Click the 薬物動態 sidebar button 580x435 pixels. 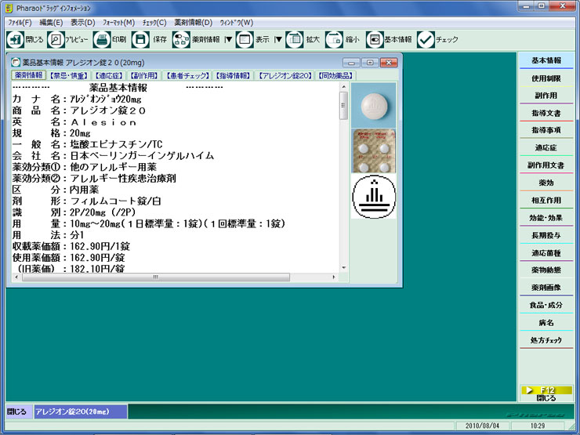pyautogui.click(x=546, y=270)
